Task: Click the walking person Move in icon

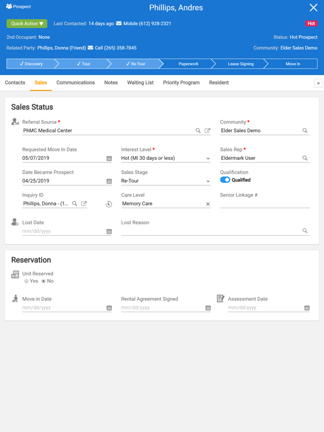Action: point(15,299)
